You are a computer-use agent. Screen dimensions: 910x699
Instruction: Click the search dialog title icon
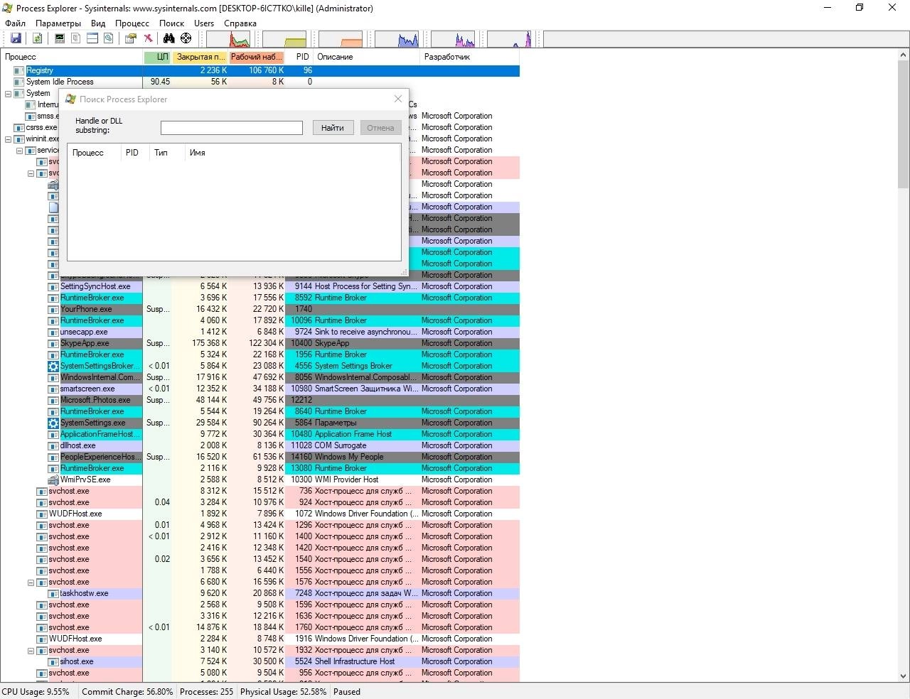pos(70,99)
